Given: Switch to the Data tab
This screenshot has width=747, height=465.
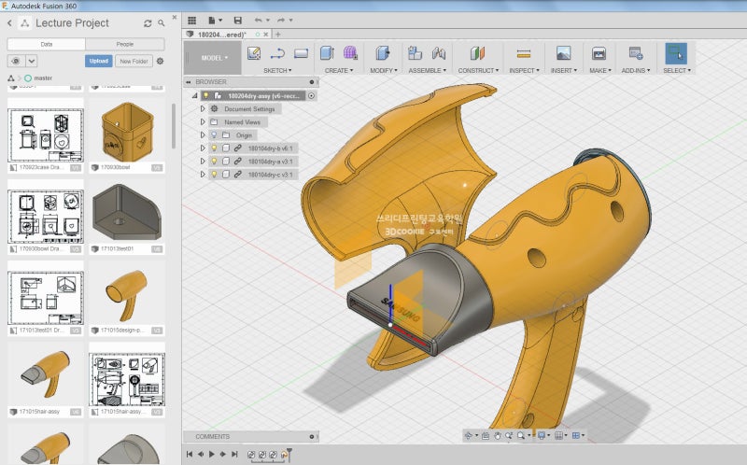Looking at the screenshot, I should 46,44.
